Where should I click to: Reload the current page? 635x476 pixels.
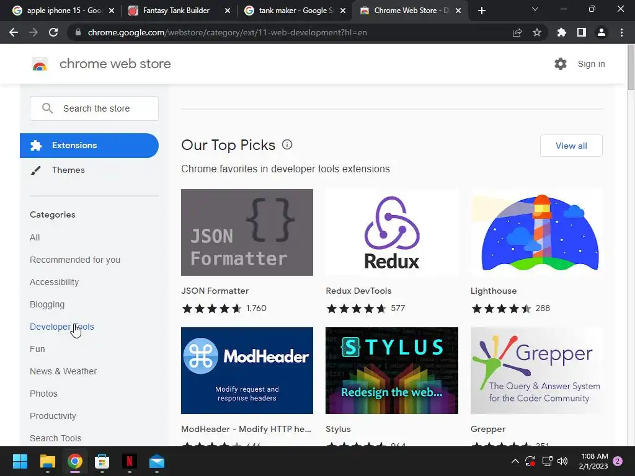(53, 32)
